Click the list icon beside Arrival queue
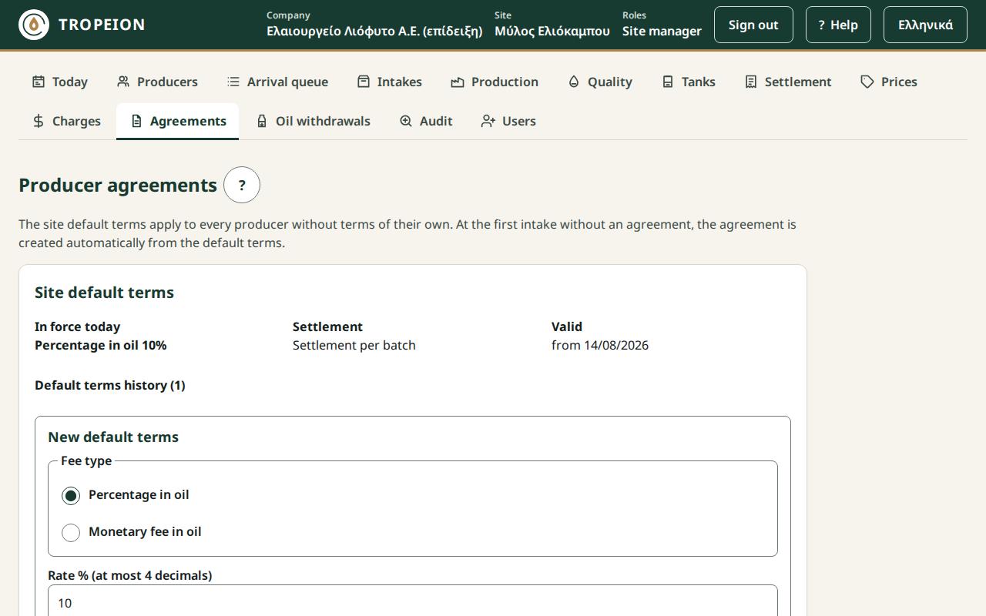Image resolution: width=986 pixels, height=616 pixels. (x=233, y=82)
